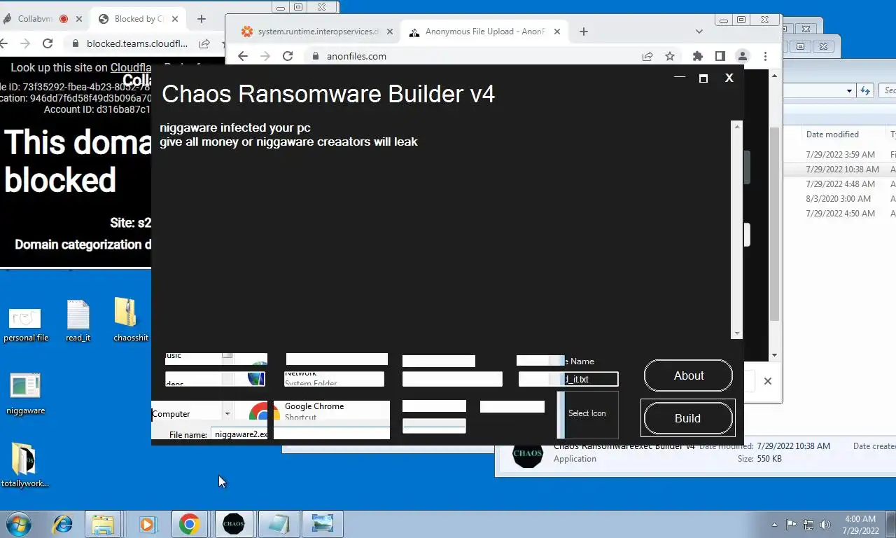
Task: Open network icon in system tray
Action: tap(808, 525)
